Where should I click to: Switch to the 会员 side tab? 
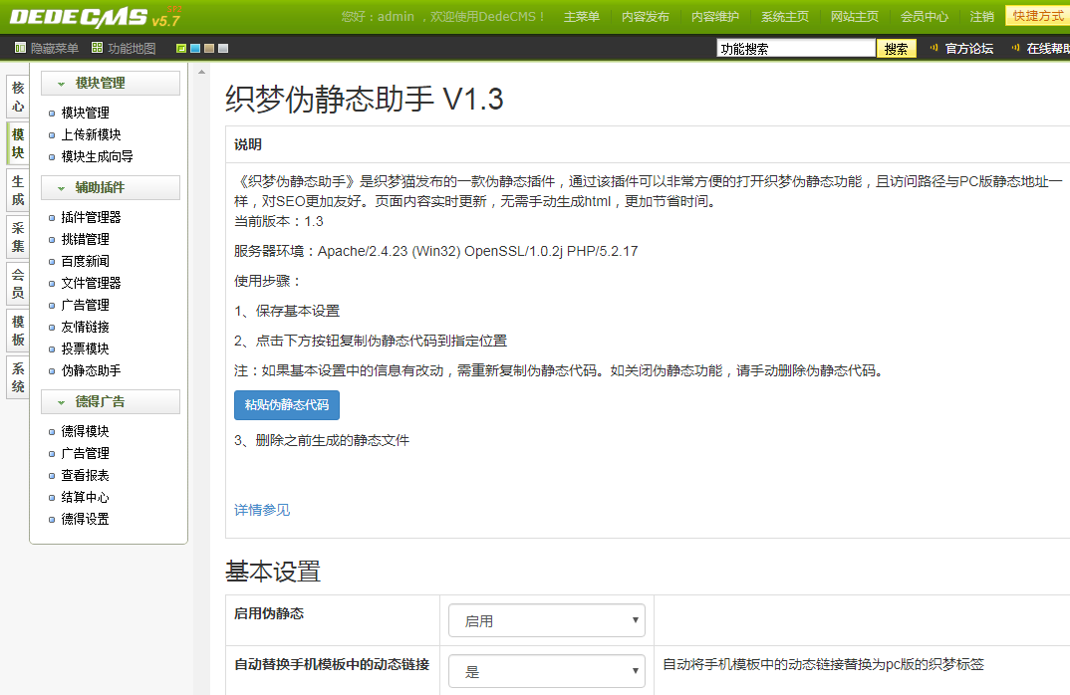(18, 284)
